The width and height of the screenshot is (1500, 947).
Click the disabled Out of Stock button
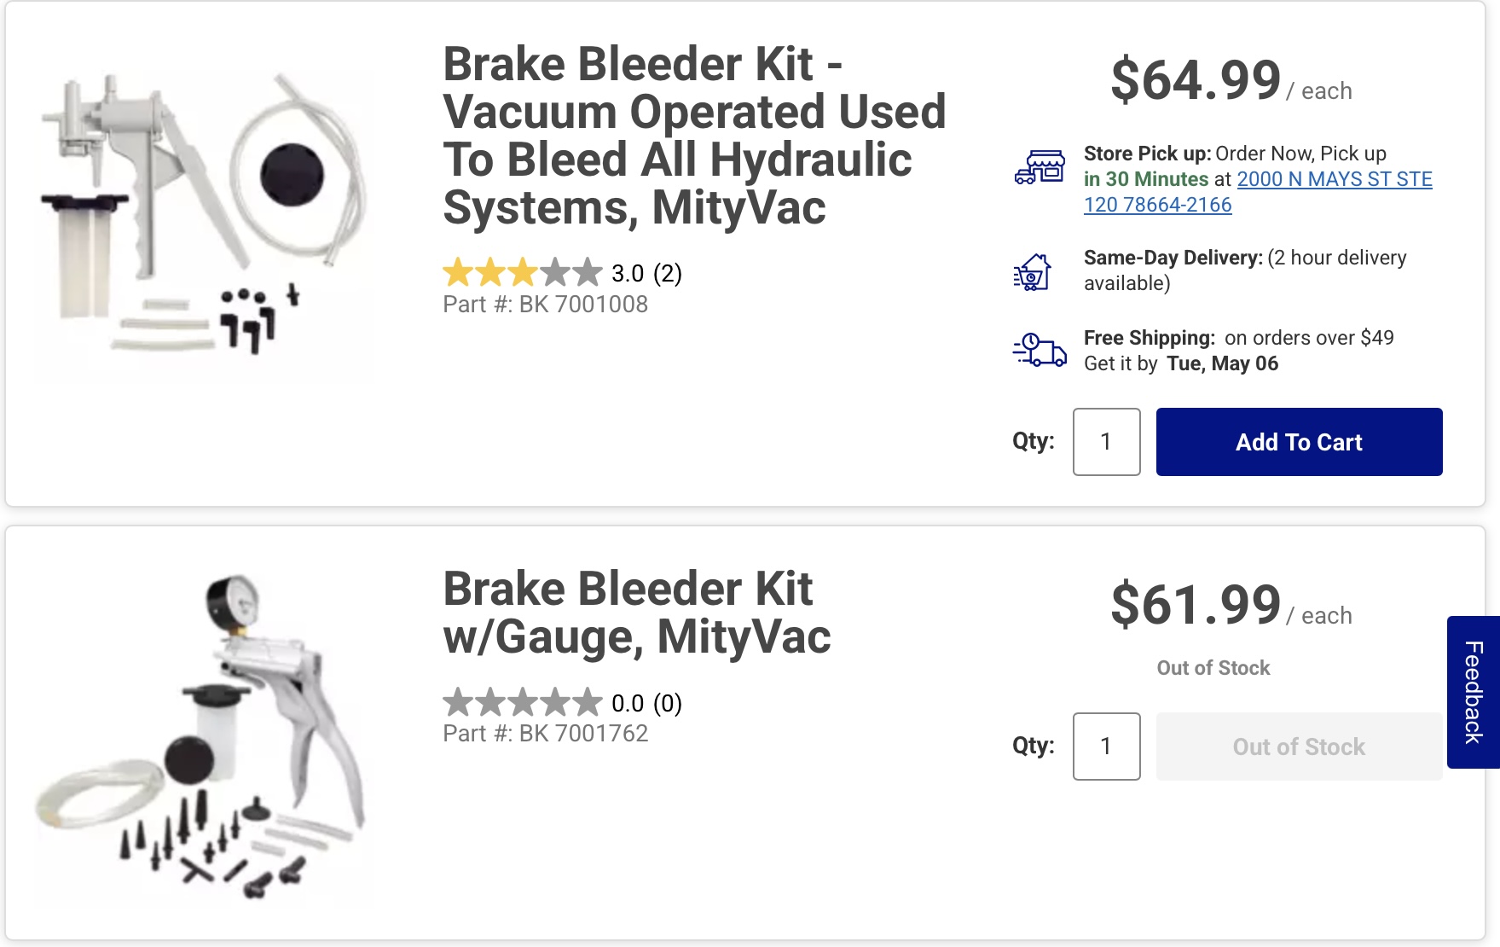(x=1298, y=747)
